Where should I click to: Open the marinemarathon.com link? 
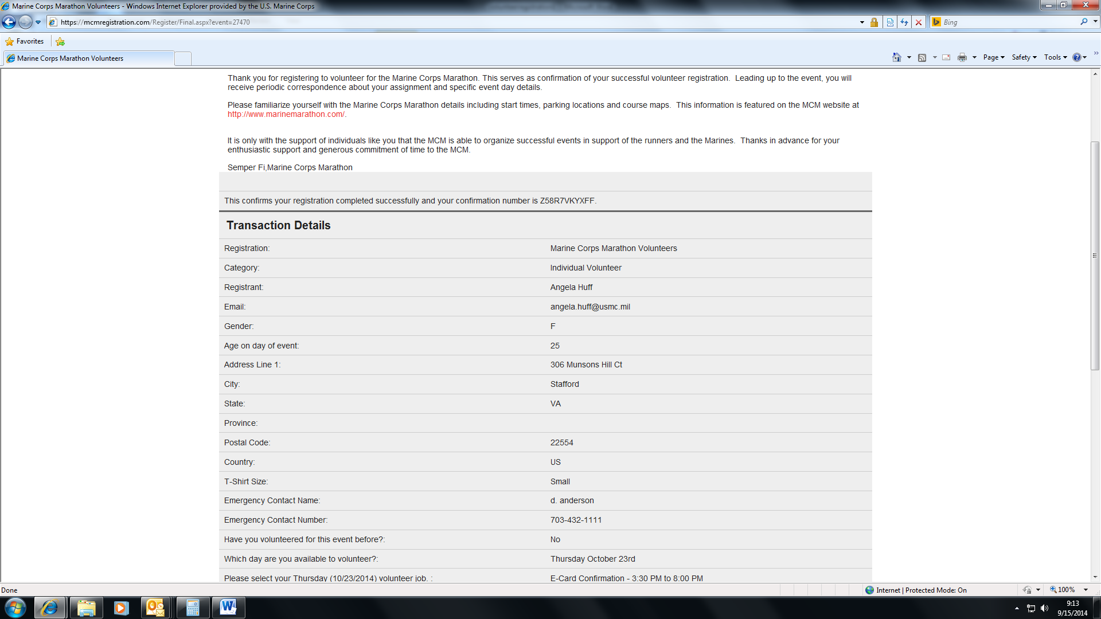pos(286,114)
